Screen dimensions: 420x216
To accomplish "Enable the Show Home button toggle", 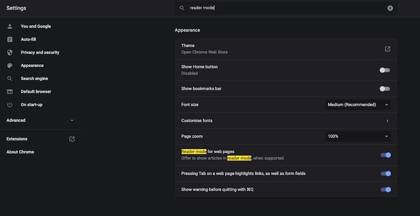I will pos(385,70).
